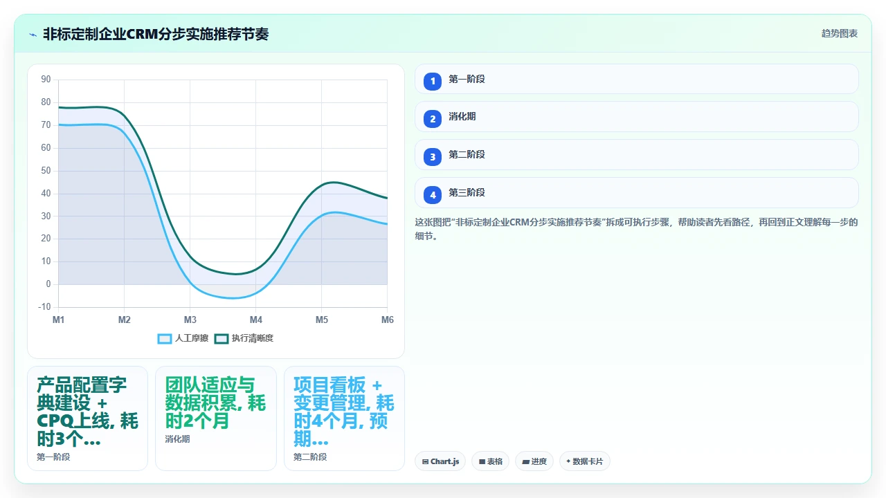
Task: Click the 50 y-axis value
Action: pyautogui.click(x=46, y=171)
